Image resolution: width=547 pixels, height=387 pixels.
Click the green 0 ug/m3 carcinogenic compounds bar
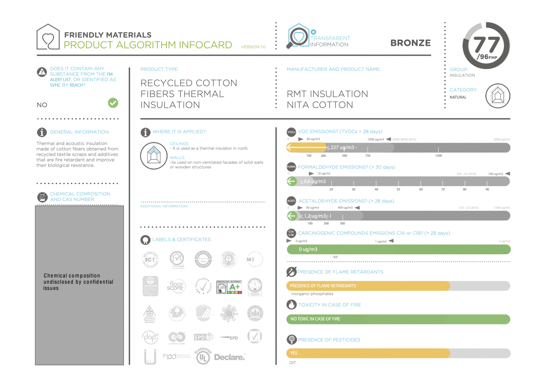399,249
